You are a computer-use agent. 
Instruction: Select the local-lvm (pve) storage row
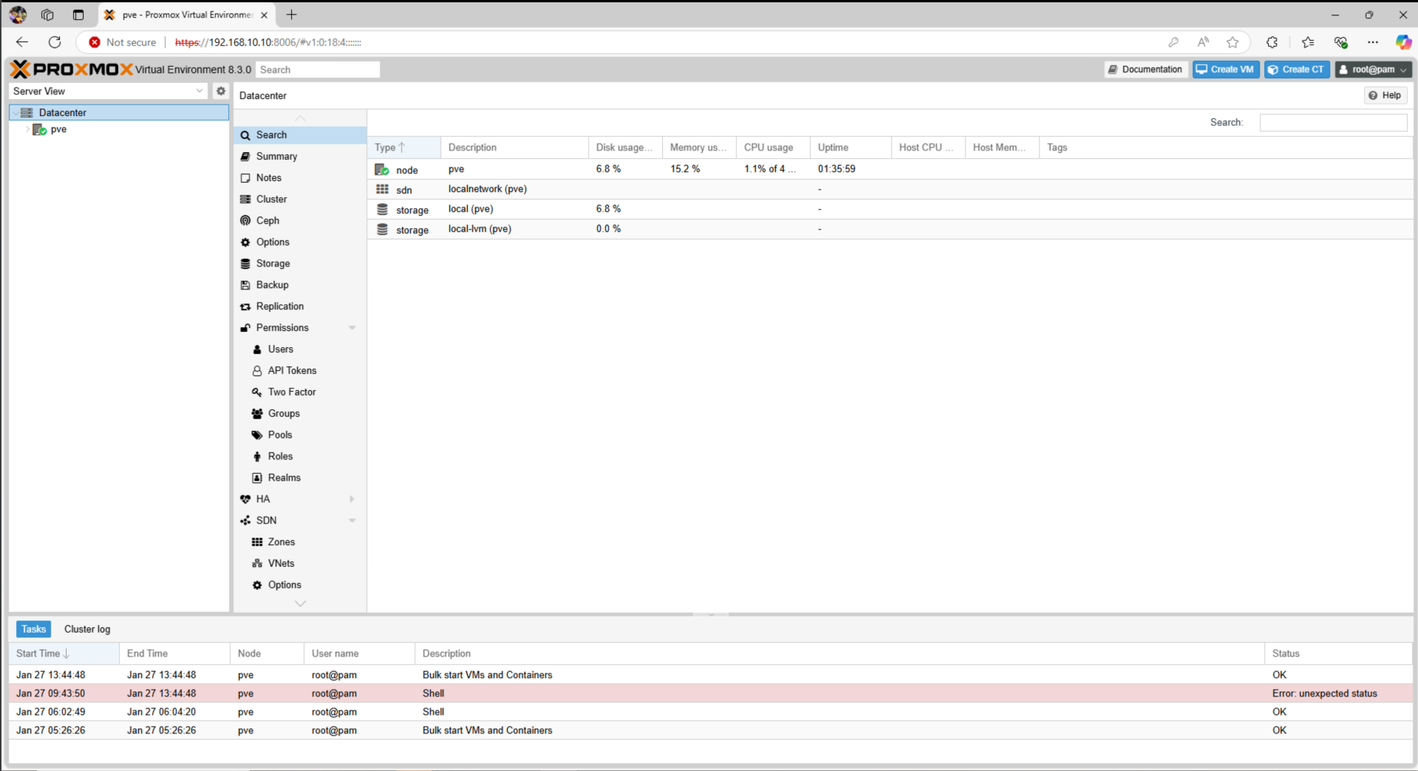(x=890, y=229)
